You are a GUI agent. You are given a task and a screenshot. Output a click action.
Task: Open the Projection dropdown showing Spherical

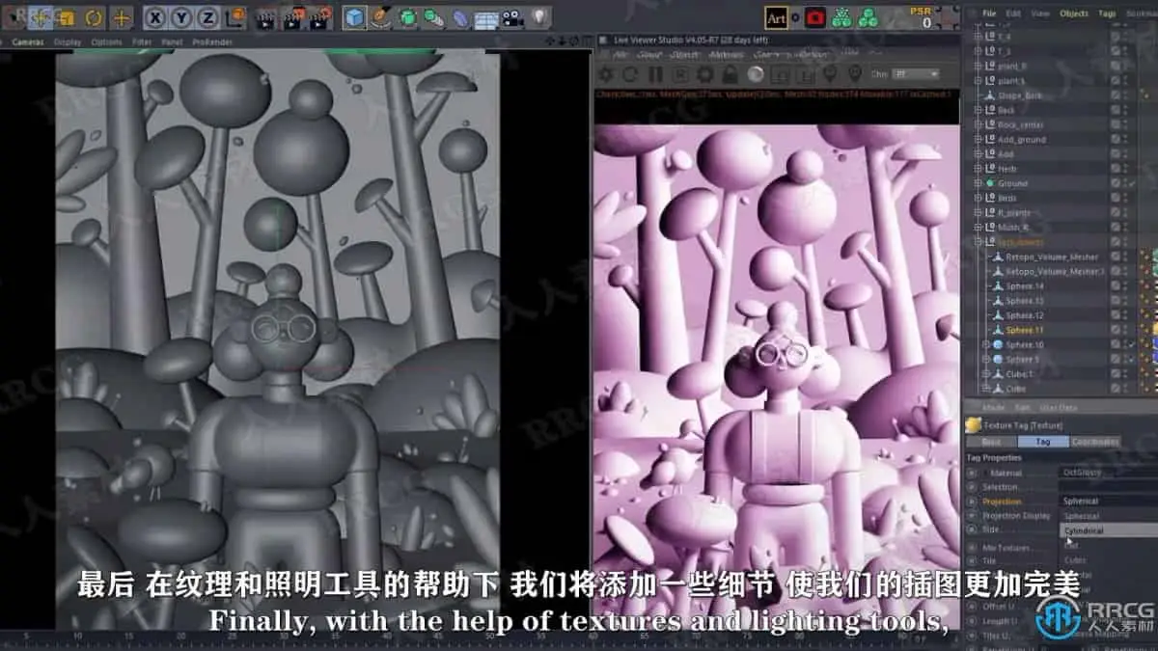coord(1108,502)
